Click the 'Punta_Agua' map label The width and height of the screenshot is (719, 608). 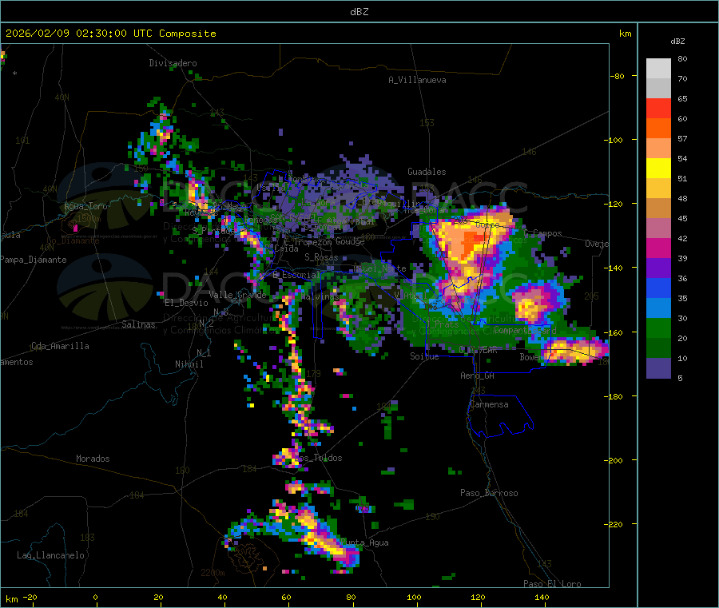tap(364, 542)
